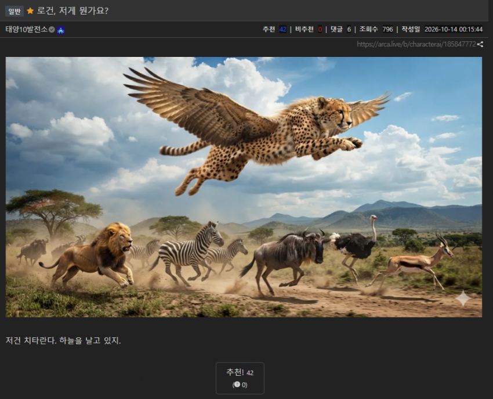Click the question mark icon under 추천!
The height and width of the screenshot is (399, 493).
tap(237, 384)
